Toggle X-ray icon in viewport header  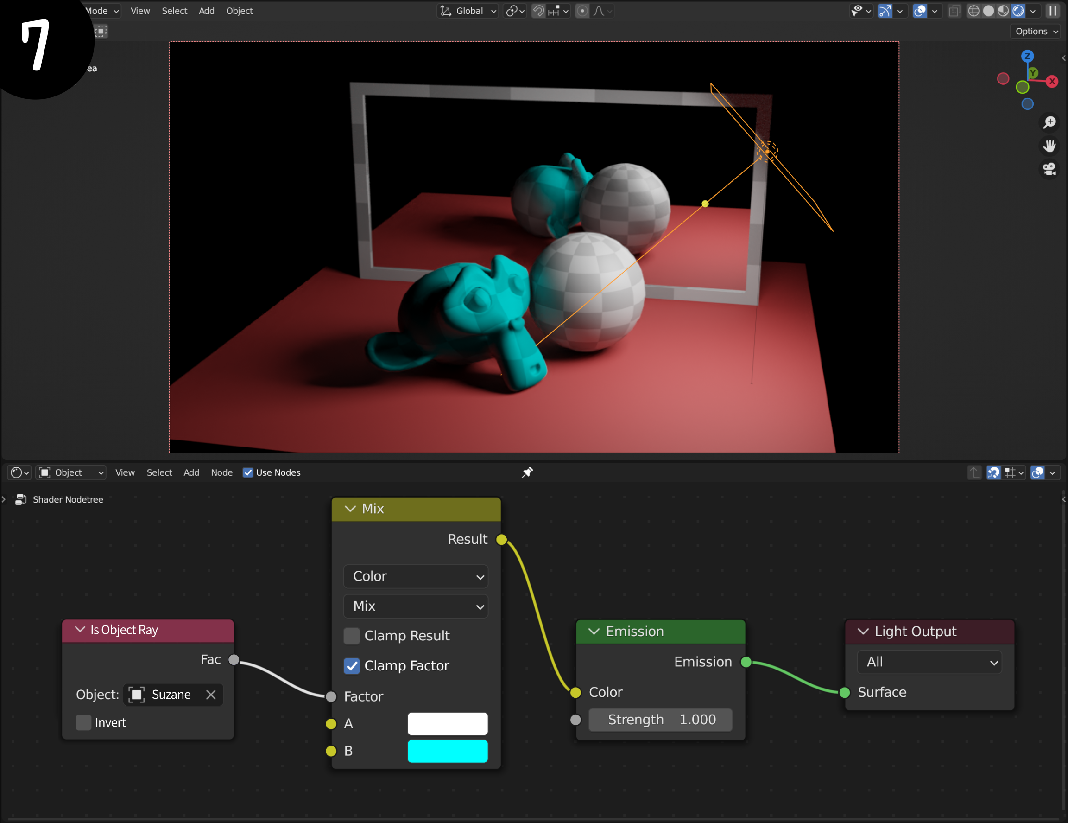[x=954, y=11]
